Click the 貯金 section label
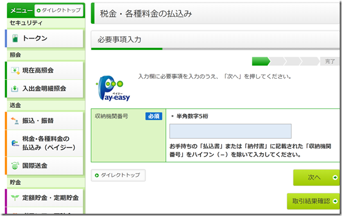The height and width of the screenshot is (216, 342). pyautogui.click(x=15, y=182)
